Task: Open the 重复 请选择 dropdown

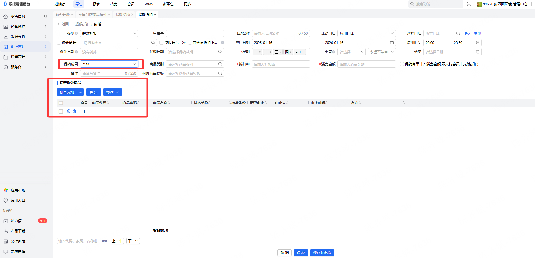Action: (x=351, y=52)
